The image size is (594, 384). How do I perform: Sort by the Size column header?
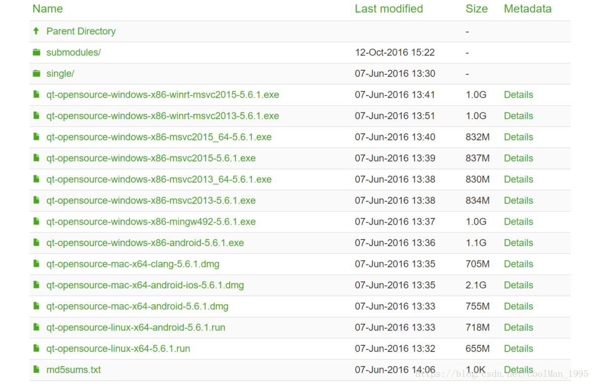[476, 9]
